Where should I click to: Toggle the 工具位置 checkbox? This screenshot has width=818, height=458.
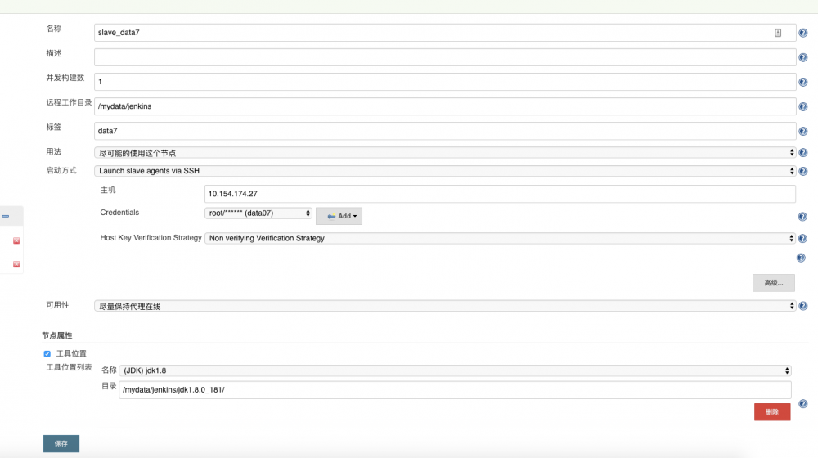(x=47, y=354)
